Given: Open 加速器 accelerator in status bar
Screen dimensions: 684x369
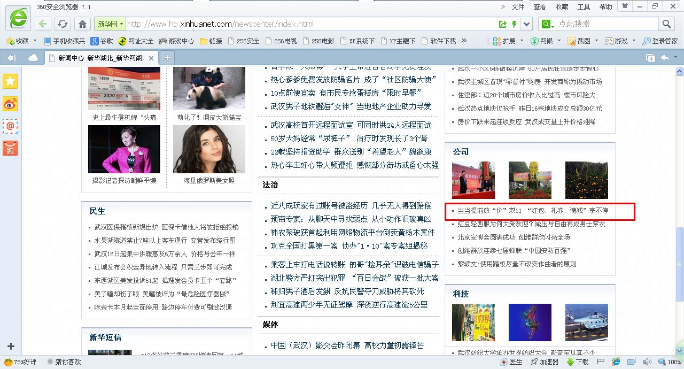Looking at the screenshot, I should coord(544,362).
